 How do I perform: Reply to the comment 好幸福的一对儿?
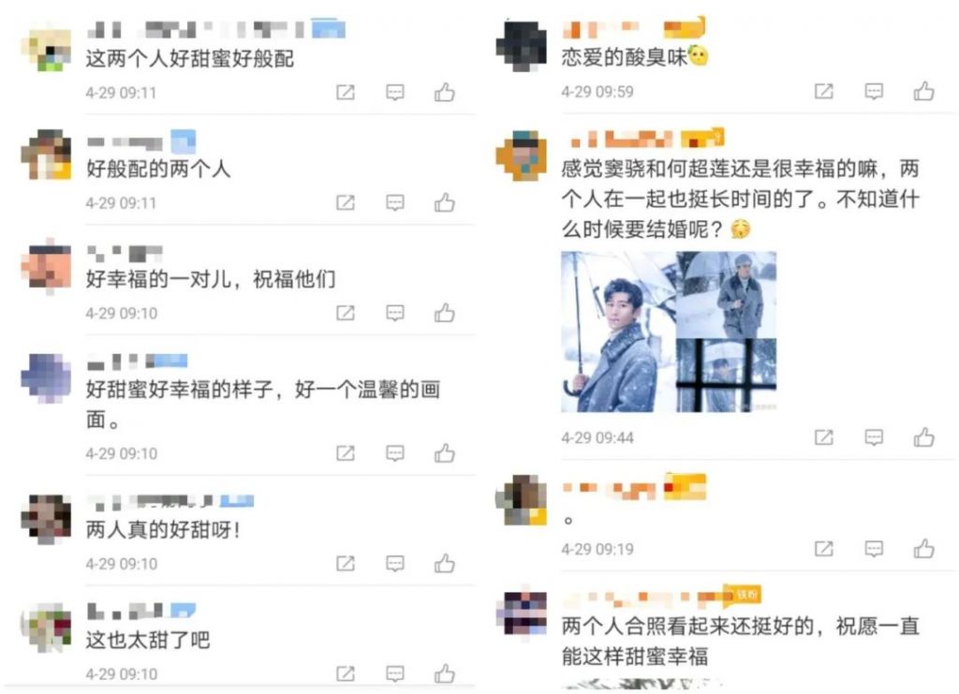395,313
